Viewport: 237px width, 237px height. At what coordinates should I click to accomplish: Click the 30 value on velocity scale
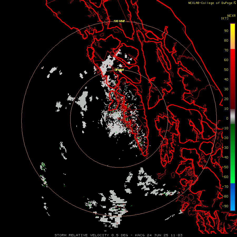click(226, 89)
